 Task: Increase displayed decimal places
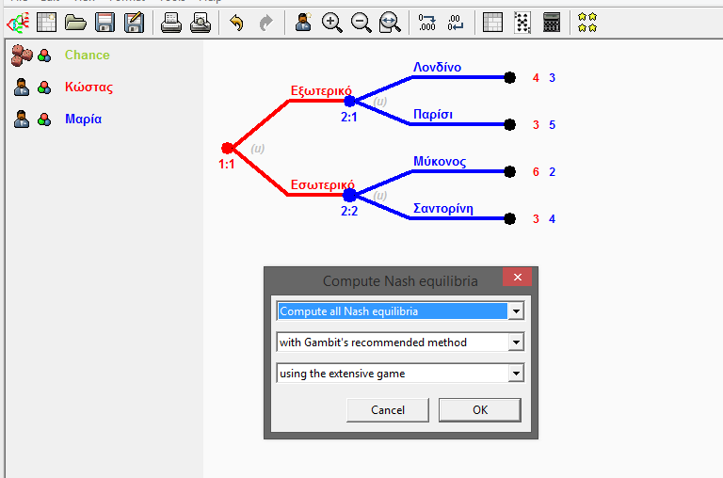tap(427, 23)
